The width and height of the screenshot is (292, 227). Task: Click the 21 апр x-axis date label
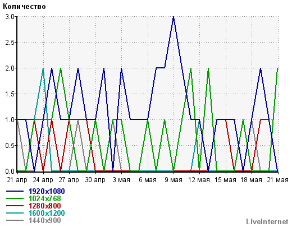point(17,180)
